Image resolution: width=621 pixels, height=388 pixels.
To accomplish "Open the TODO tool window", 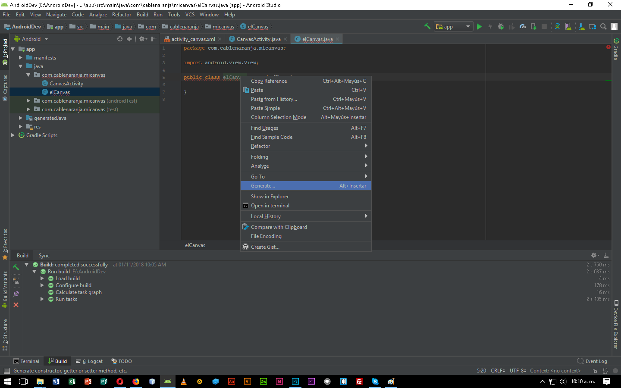I will coord(122,361).
